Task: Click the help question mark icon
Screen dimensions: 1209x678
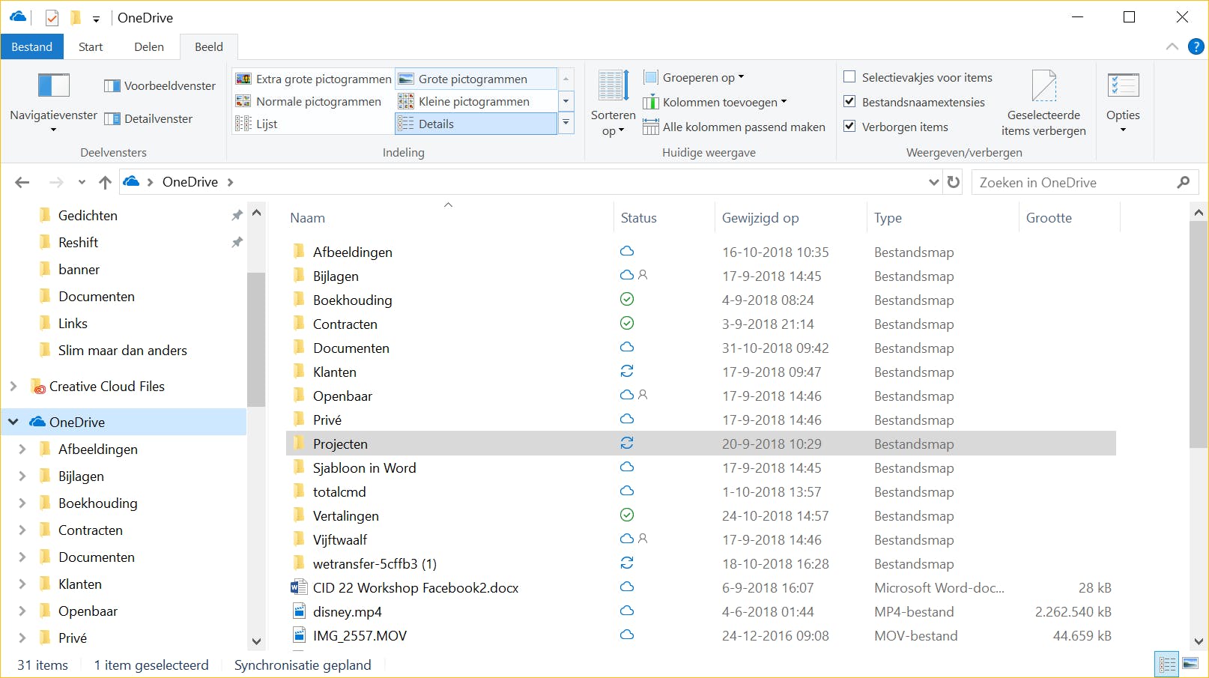Action: 1196,46
